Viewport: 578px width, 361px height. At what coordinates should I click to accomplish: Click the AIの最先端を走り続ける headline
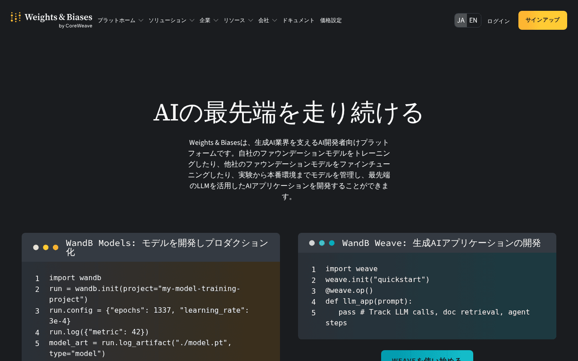coord(289,112)
